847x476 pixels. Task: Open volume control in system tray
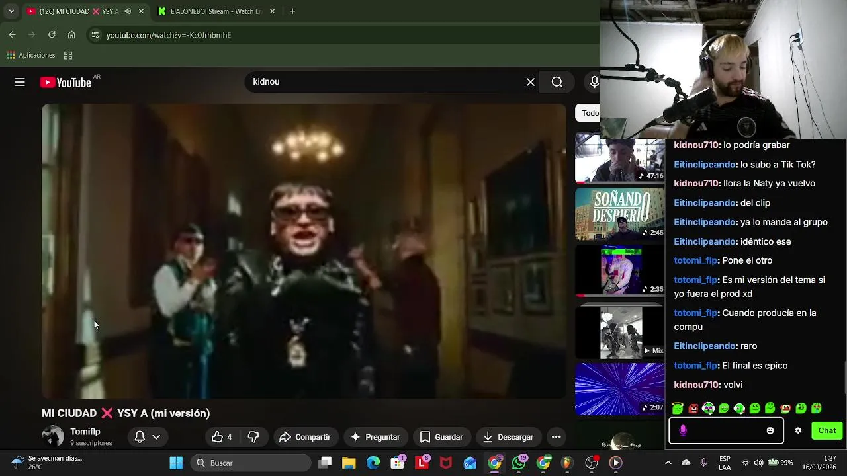[758, 463]
